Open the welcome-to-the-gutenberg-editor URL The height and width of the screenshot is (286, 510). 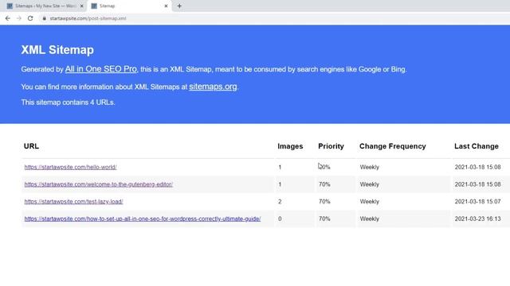pyautogui.click(x=99, y=184)
